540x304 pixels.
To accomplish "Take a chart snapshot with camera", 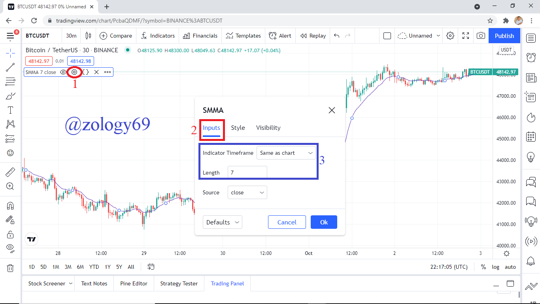I will (481, 36).
